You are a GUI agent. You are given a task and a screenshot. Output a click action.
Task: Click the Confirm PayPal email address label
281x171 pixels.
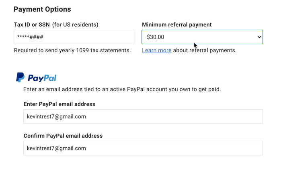tap(63, 136)
